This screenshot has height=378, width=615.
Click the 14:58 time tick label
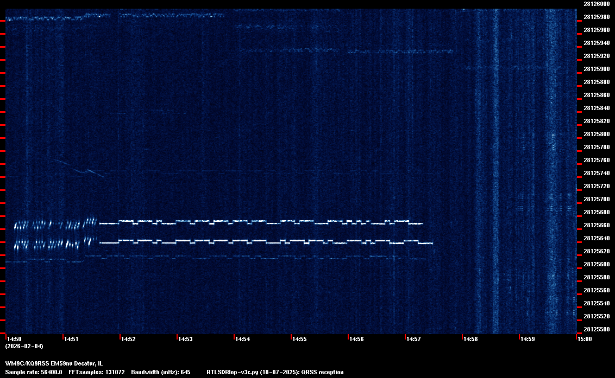(x=470, y=339)
